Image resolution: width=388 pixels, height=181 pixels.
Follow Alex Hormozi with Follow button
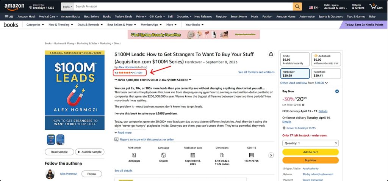point(92,174)
